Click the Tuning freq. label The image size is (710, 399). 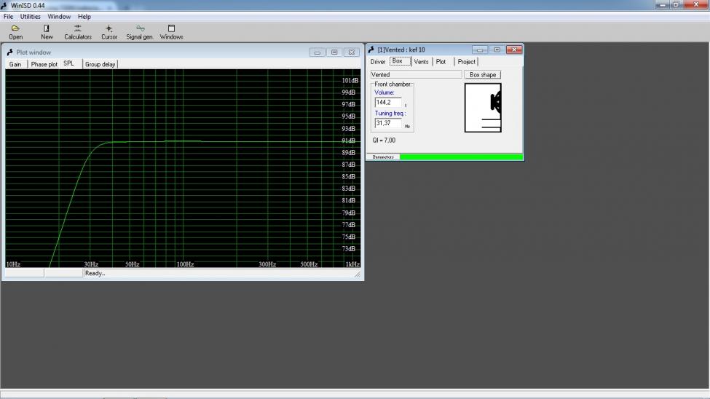tap(390, 114)
